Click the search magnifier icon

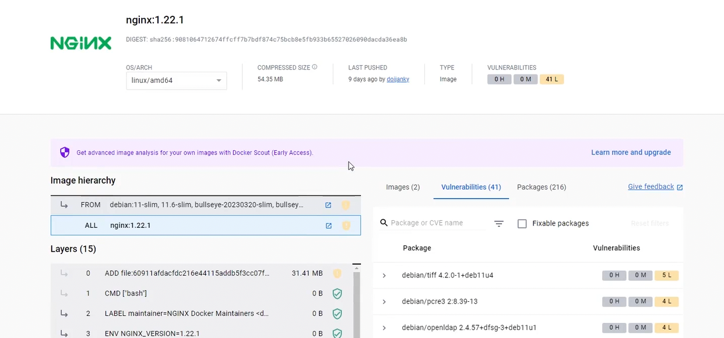(384, 223)
